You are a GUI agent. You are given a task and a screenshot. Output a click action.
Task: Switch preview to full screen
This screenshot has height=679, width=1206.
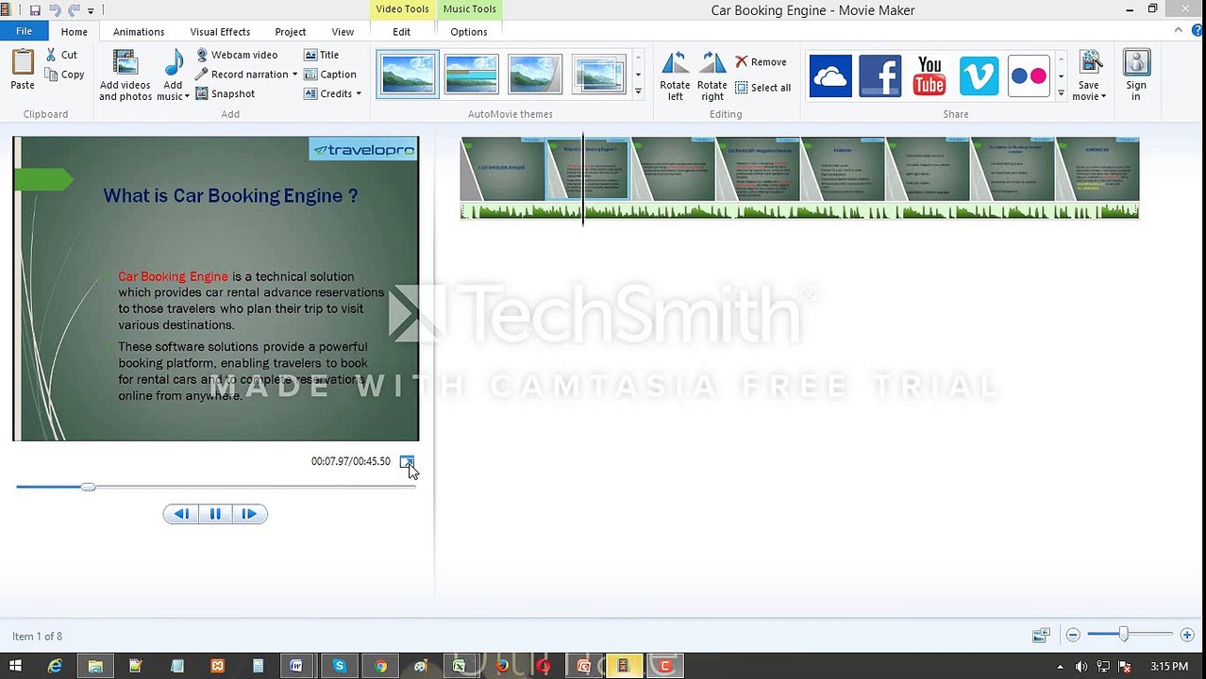(407, 461)
